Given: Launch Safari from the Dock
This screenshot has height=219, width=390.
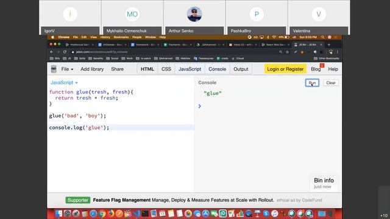Looking at the screenshot, I should [x=93, y=214].
